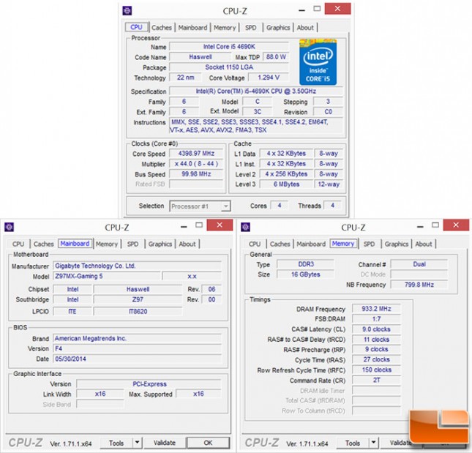Image resolution: width=472 pixels, height=453 pixels.
Task: Maximize the Mainboard CPU-Z window
Action: [x=199, y=225]
